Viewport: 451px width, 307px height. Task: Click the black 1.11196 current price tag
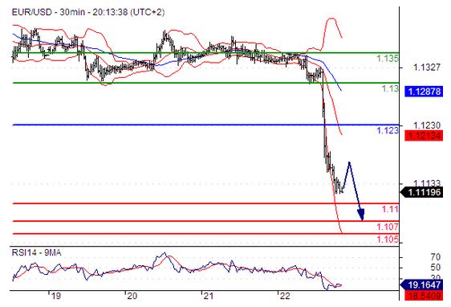(422, 192)
